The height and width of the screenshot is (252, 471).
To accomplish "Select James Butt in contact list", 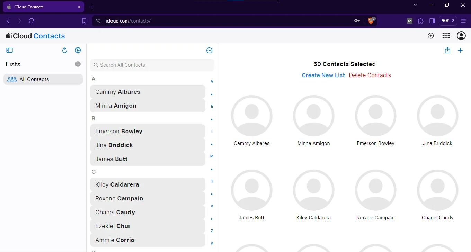I will point(148,159).
